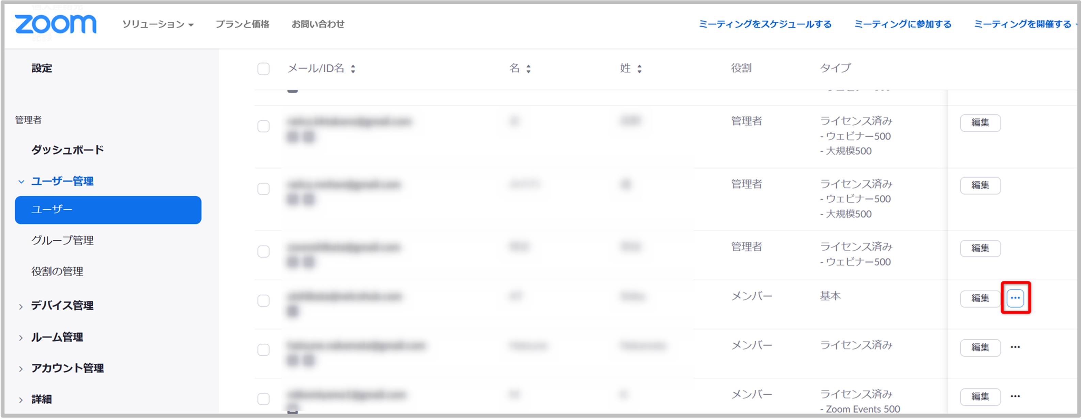Click 編集 for the ライセンス済み member row
Screen dimensions: 1082x419
tap(980, 347)
